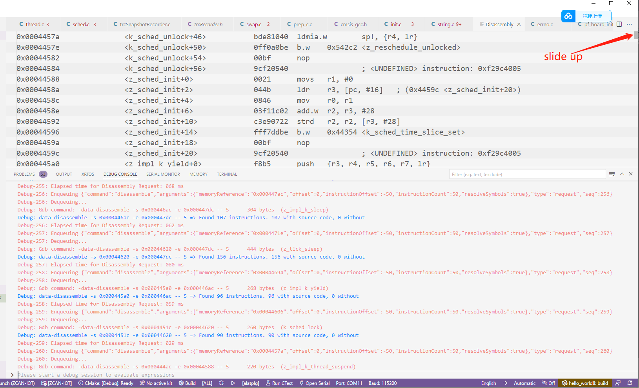This screenshot has width=639, height=388.
Task: Open the XRTOS panel tab
Action: [x=87, y=174]
